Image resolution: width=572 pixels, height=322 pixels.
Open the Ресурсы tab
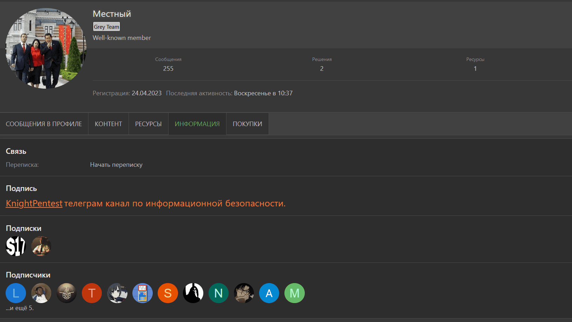[149, 124]
